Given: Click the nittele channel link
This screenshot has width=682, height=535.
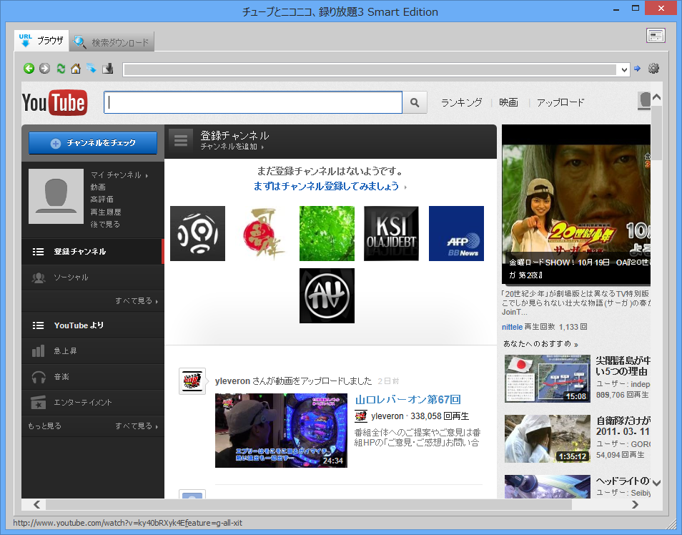Looking at the screenshot, I should coord(512,327).
